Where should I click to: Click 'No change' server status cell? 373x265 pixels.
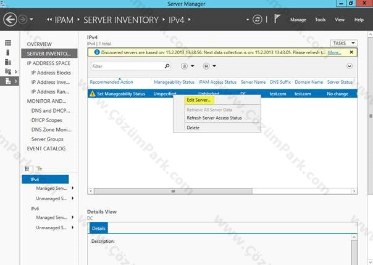point(337,94)
